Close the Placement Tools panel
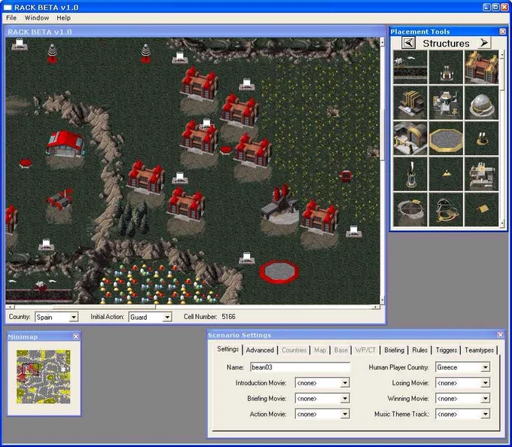Viewport: 512px width, 447px height. point(502,32)
